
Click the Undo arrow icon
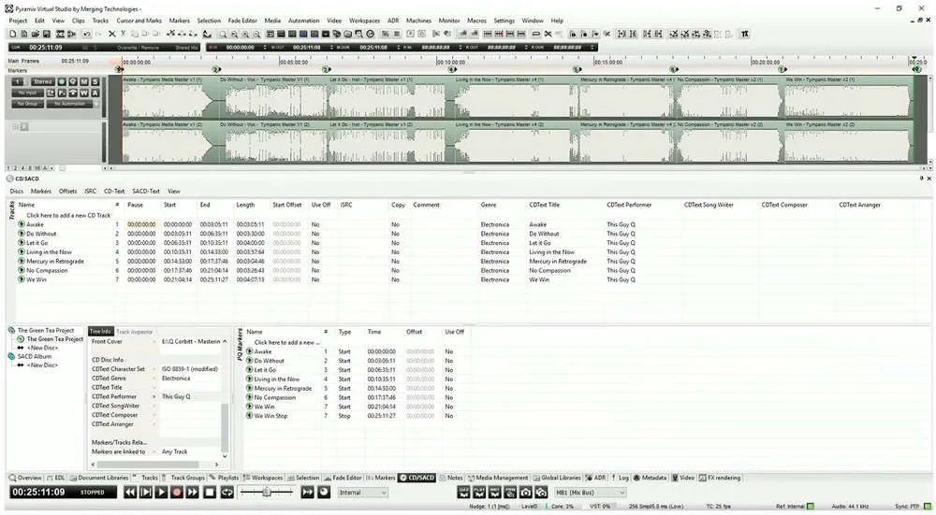86,34
